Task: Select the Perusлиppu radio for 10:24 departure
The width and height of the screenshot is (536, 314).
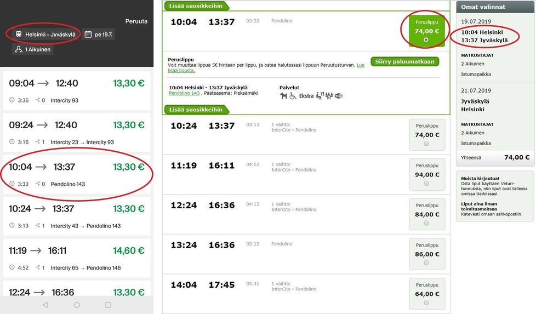Action: (426, 144)
